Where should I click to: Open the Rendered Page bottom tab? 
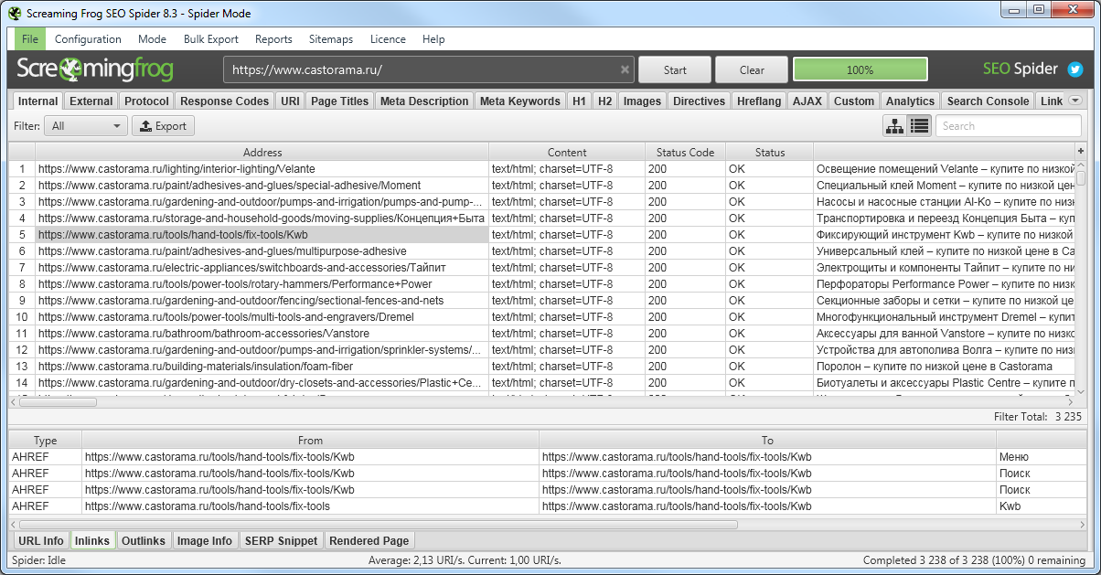(x=369, y=541)
